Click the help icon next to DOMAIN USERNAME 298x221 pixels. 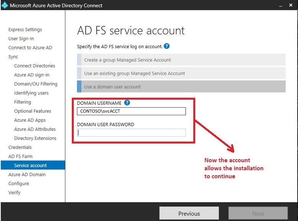point(127,103)
